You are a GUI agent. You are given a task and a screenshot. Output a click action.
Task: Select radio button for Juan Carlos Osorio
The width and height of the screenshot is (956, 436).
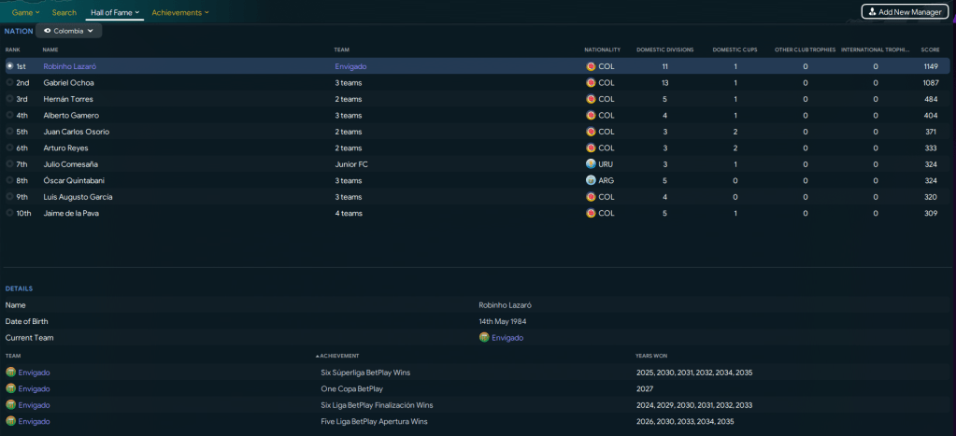[x=9, y=132]
